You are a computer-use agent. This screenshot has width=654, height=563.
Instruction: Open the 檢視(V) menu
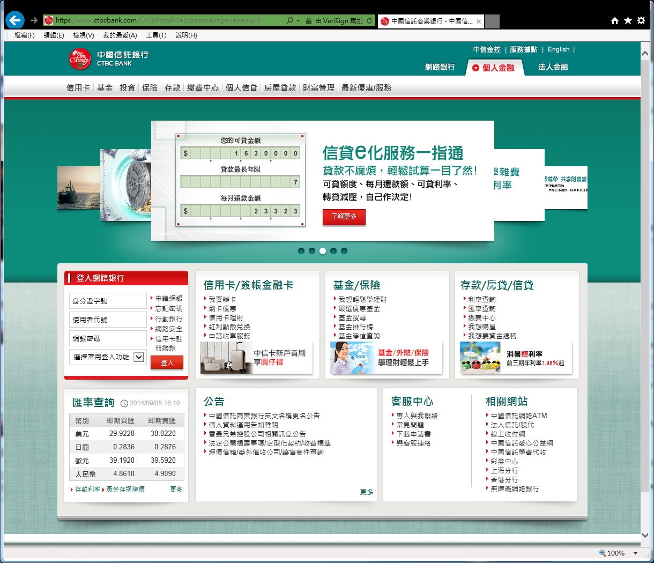point(84,35)
